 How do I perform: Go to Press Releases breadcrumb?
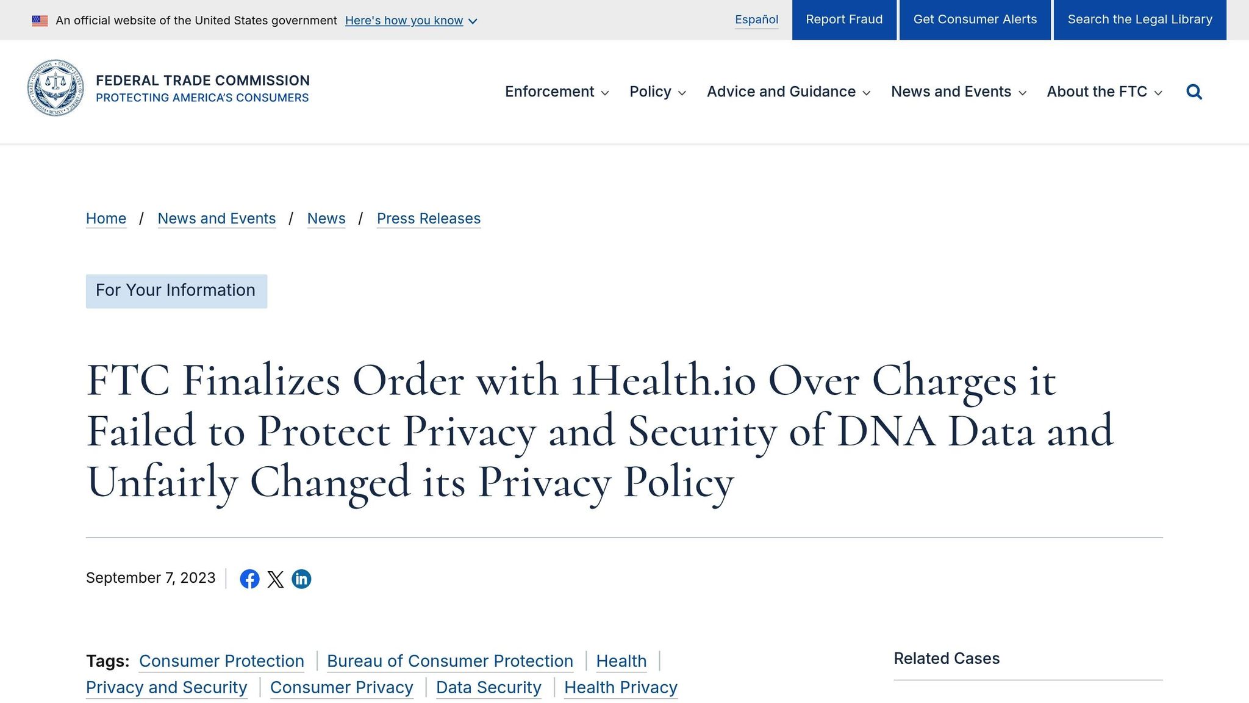429,218
